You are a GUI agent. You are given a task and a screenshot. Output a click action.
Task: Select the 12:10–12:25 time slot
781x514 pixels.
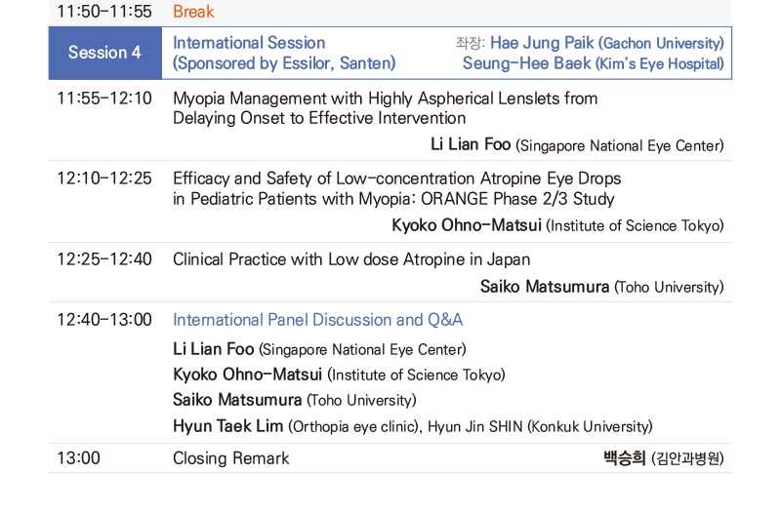click(104, 178)
